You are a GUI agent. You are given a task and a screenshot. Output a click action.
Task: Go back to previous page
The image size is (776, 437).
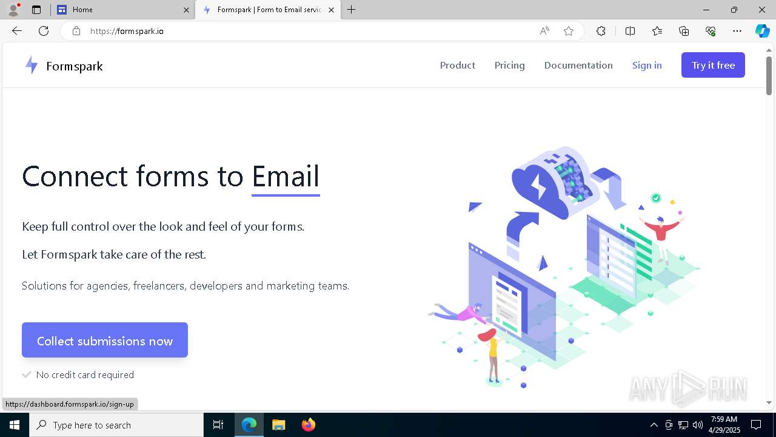tap(17, 31)
